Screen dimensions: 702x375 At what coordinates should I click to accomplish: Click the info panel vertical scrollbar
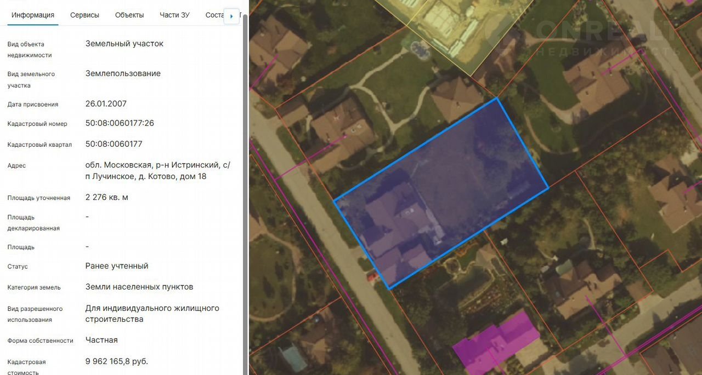pos(245,164)
